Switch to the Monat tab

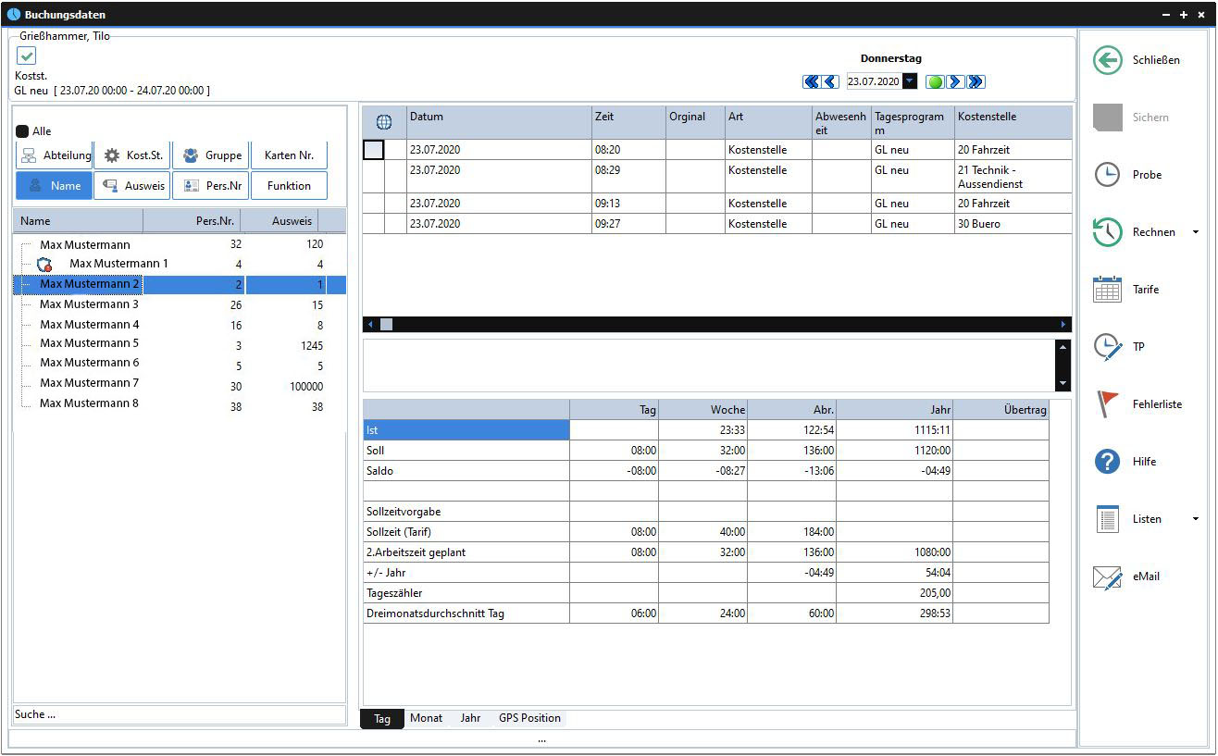426,718
